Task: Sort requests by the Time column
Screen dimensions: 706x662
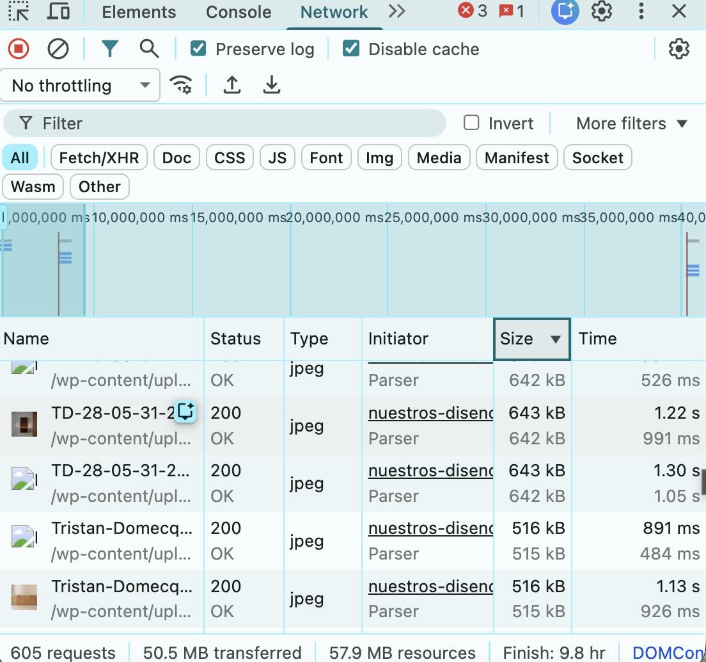Action: click(638, 339)
